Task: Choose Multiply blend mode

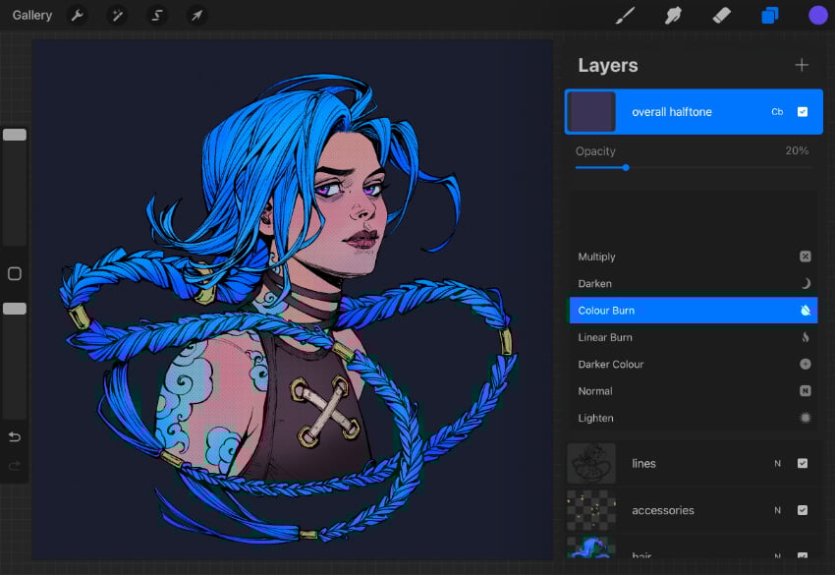Action: (693, 257)
